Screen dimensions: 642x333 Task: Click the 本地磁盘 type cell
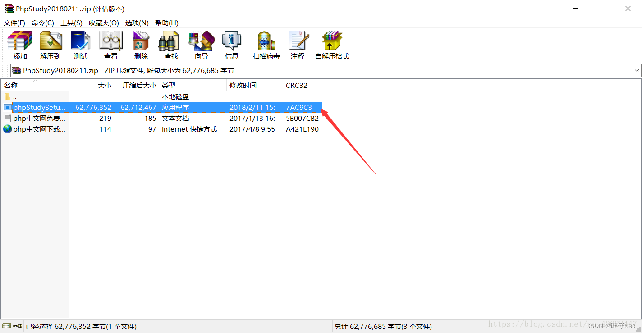[175, 97]
